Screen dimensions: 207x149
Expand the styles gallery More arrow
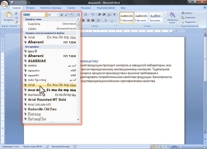tap(165, 21)
